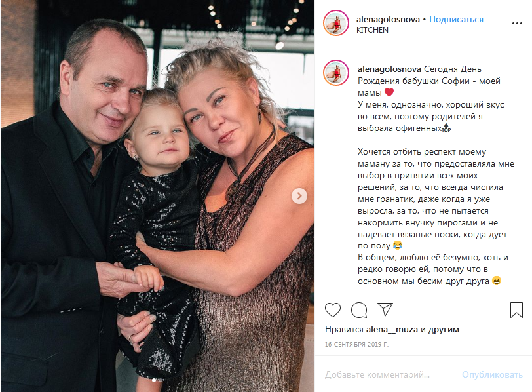Open alenagolosnova username in the caption
This screenshot has width=532, height=392.
point(389,69)
